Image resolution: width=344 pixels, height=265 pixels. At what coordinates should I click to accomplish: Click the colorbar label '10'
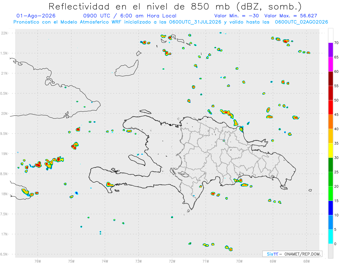pos(336,215)
